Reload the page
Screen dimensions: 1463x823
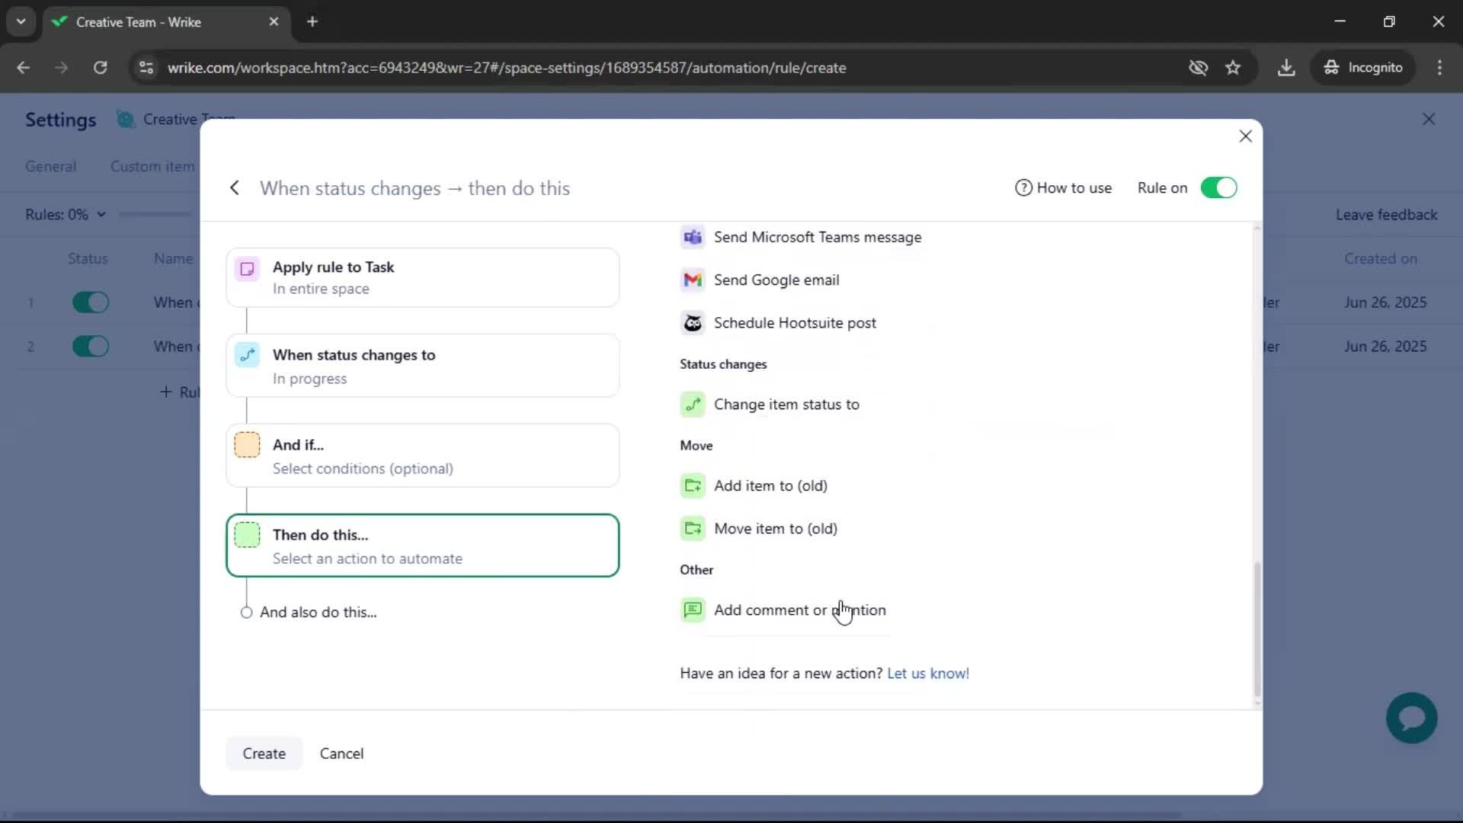pos(100,68)
